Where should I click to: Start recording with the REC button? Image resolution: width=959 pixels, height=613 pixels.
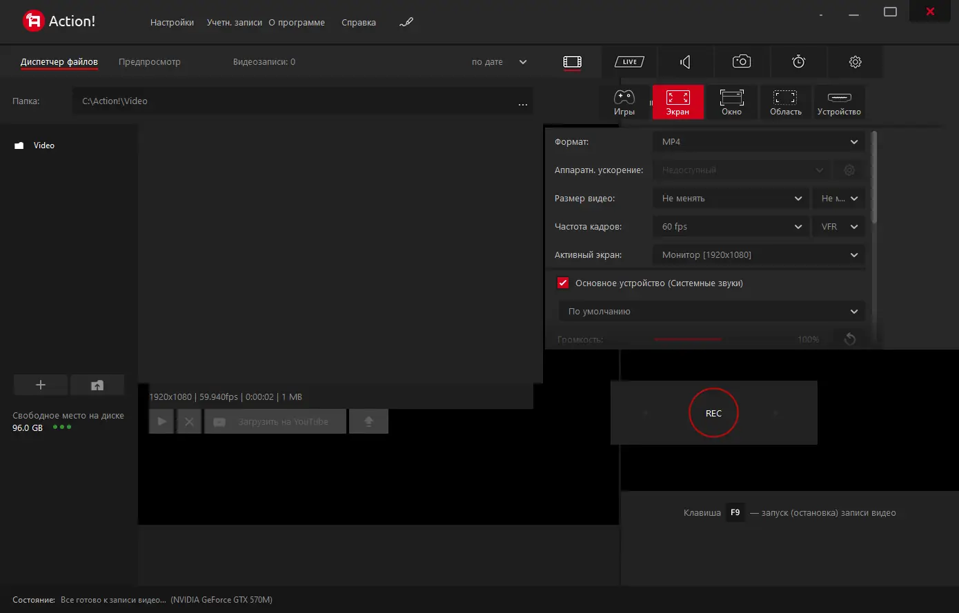pyautogui.click(x=713, y=413)
